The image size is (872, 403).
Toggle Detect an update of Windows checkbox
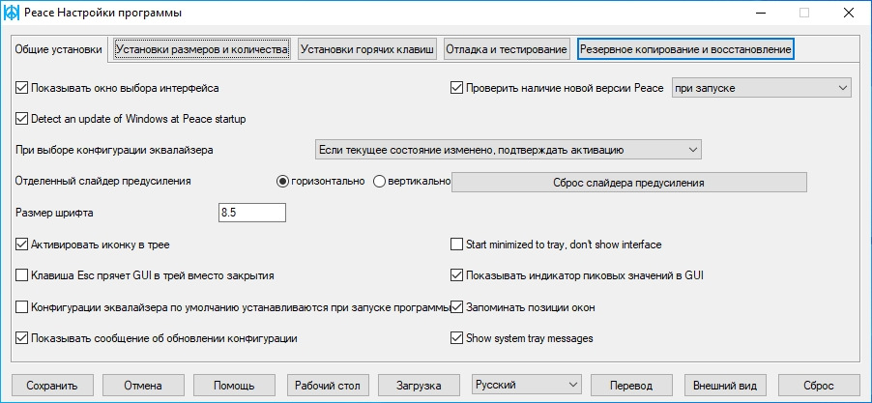point(21,119)
